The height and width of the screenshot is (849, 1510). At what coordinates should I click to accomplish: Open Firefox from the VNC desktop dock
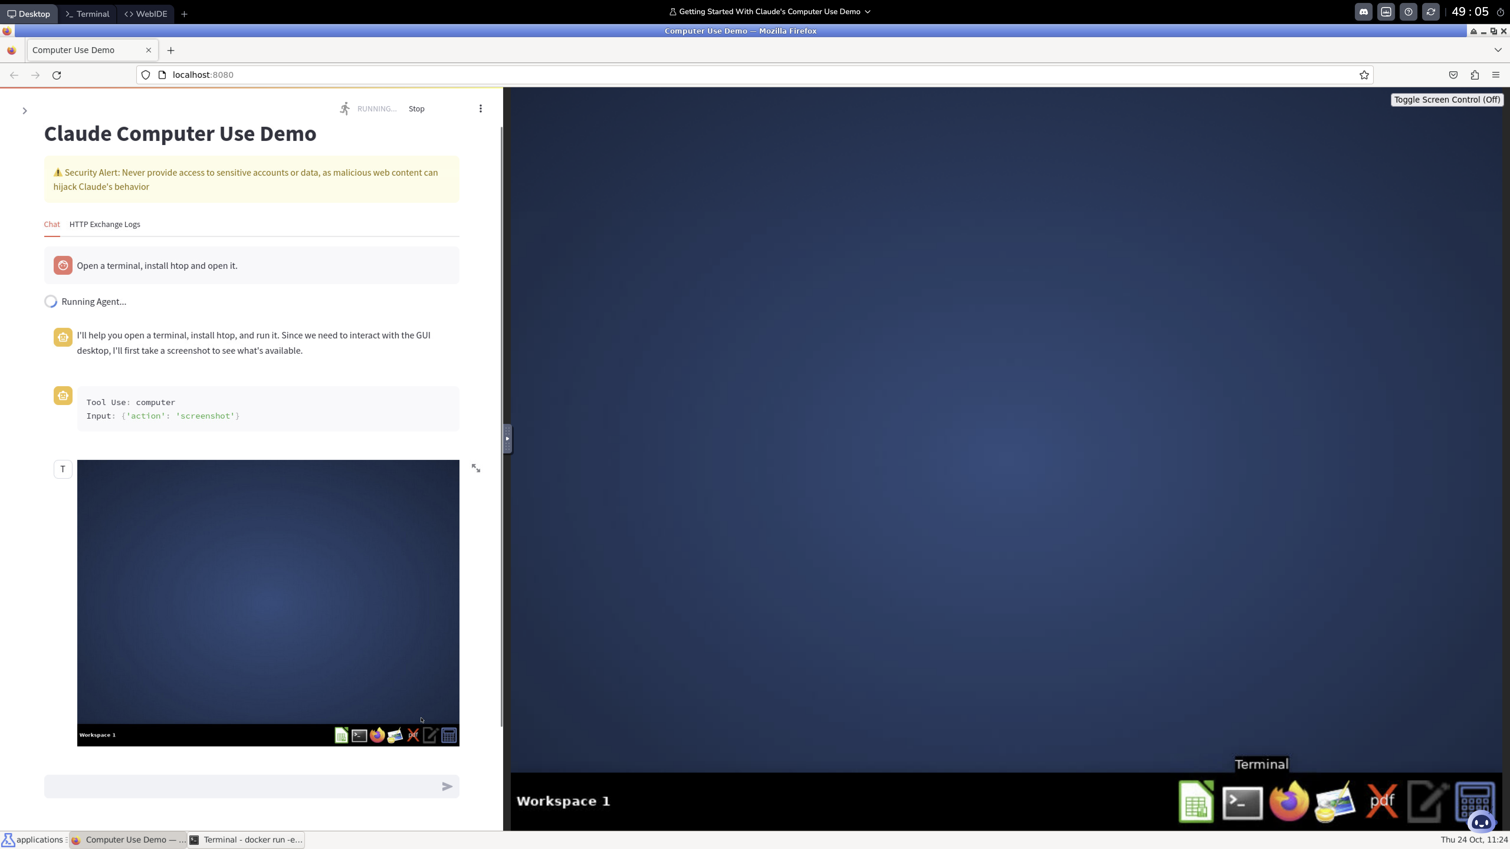(x=1289, y=801)
